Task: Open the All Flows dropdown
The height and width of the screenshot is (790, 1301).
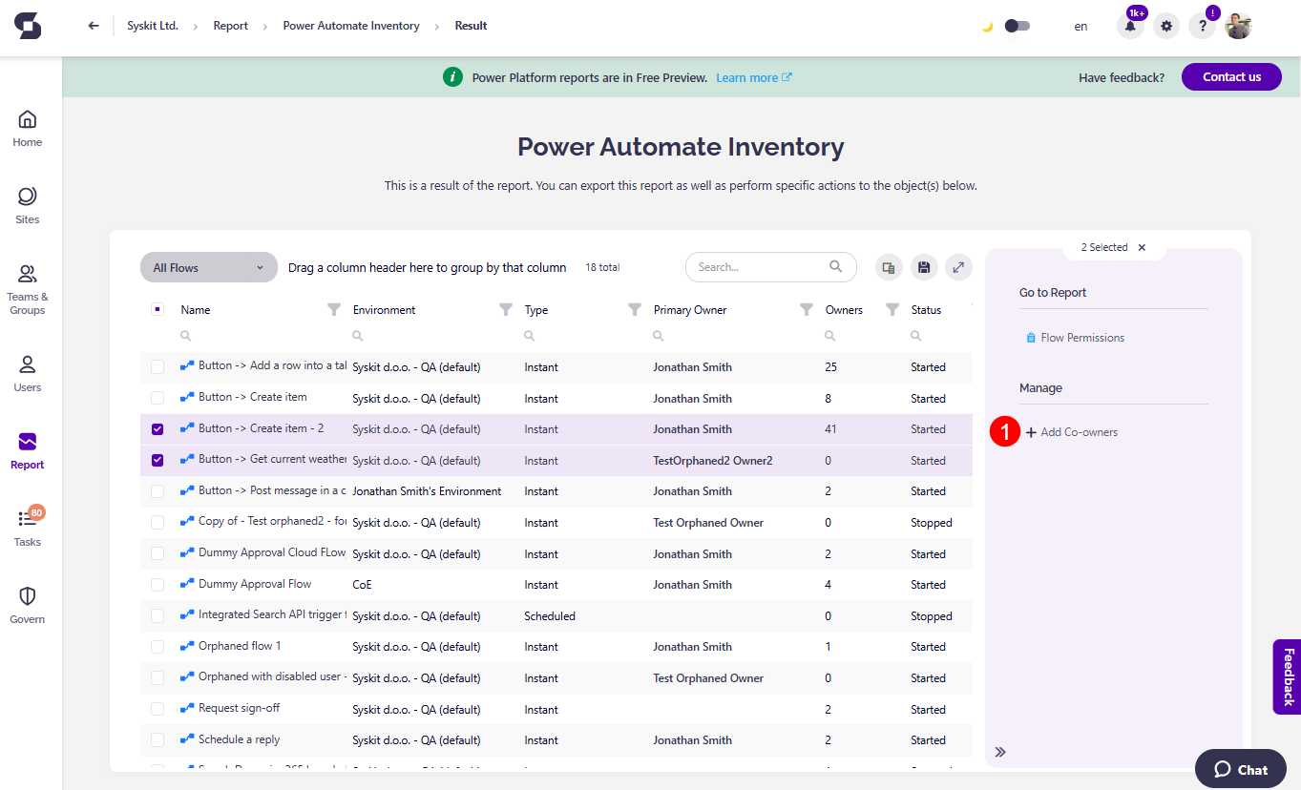Action: [x=208, y=267]
